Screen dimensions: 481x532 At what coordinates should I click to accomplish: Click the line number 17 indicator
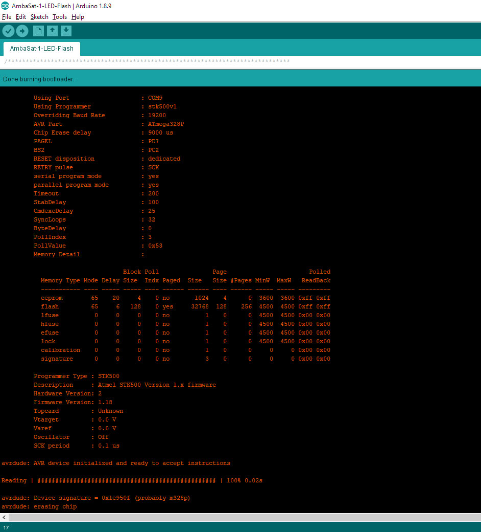(5, 527)
